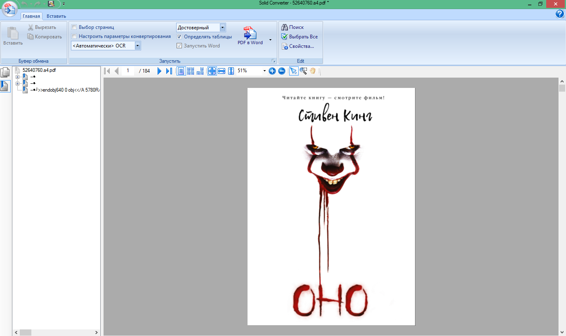Go to last page icon
Screen dimensions: 566x336
pyautogui.click(x=169, y=71)
